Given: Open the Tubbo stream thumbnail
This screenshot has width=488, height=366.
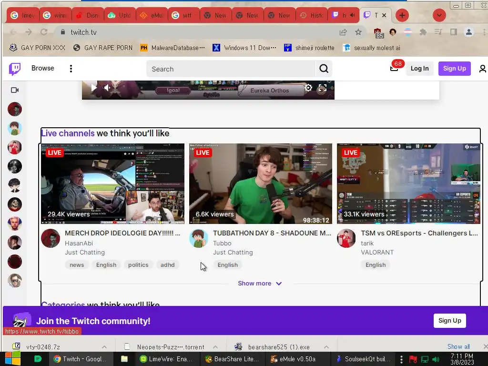Looking at the screenshot, I should [261, 183].
